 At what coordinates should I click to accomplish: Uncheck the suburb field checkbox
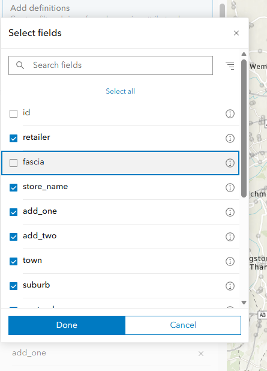pos(13,286)
